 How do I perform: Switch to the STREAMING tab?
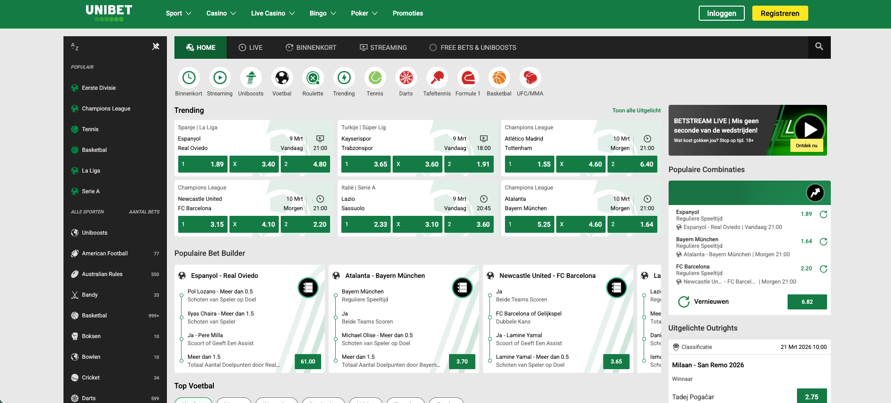pos(383,47)
